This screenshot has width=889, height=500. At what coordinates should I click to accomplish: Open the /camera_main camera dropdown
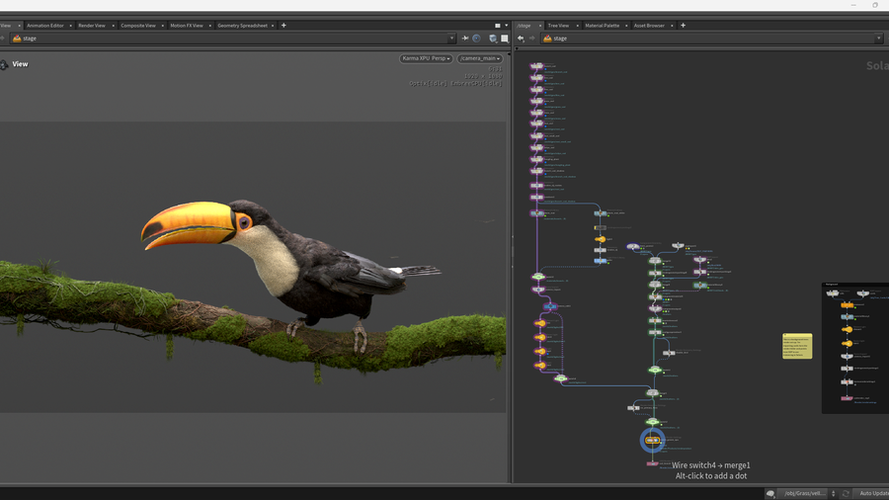[x=479, y=58]
